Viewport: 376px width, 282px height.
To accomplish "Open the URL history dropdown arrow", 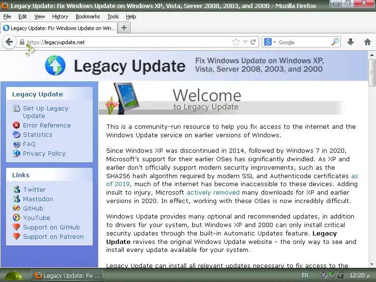I will tap(245, 42).
